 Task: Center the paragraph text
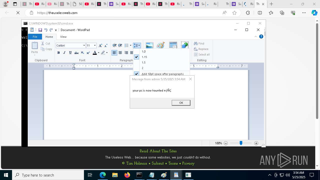[120, 53]
